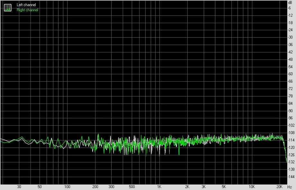Viewport: 296px width, 190px height.
Task: Click the 2K frequency label
Action: [187, 187]
